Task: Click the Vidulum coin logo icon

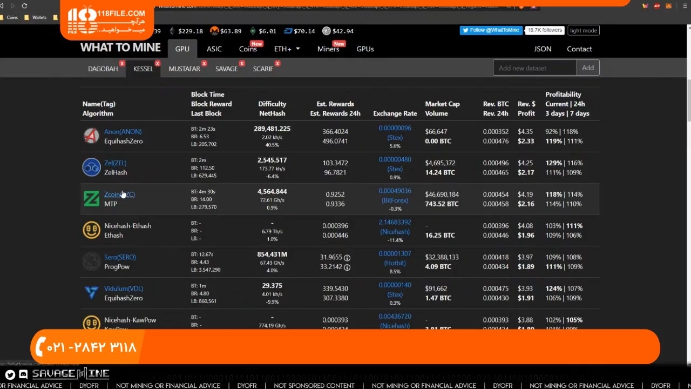Action: (x=91, y=293)
